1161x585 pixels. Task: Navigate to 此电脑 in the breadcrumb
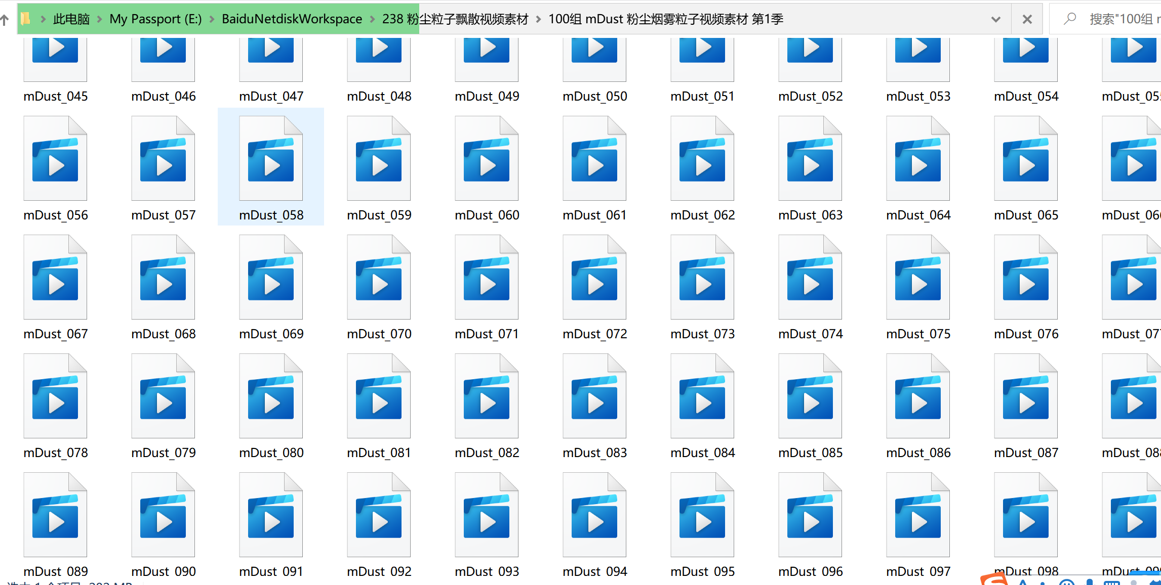click(71, 19)
